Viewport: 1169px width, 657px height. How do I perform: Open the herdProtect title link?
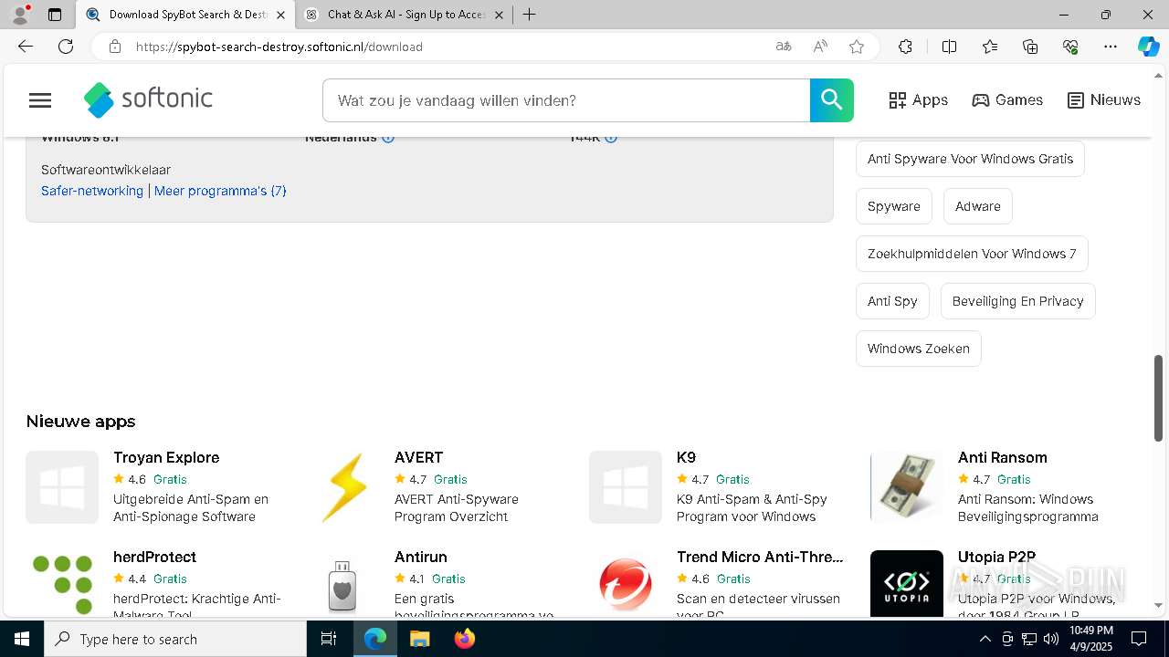tap(154, 557)
